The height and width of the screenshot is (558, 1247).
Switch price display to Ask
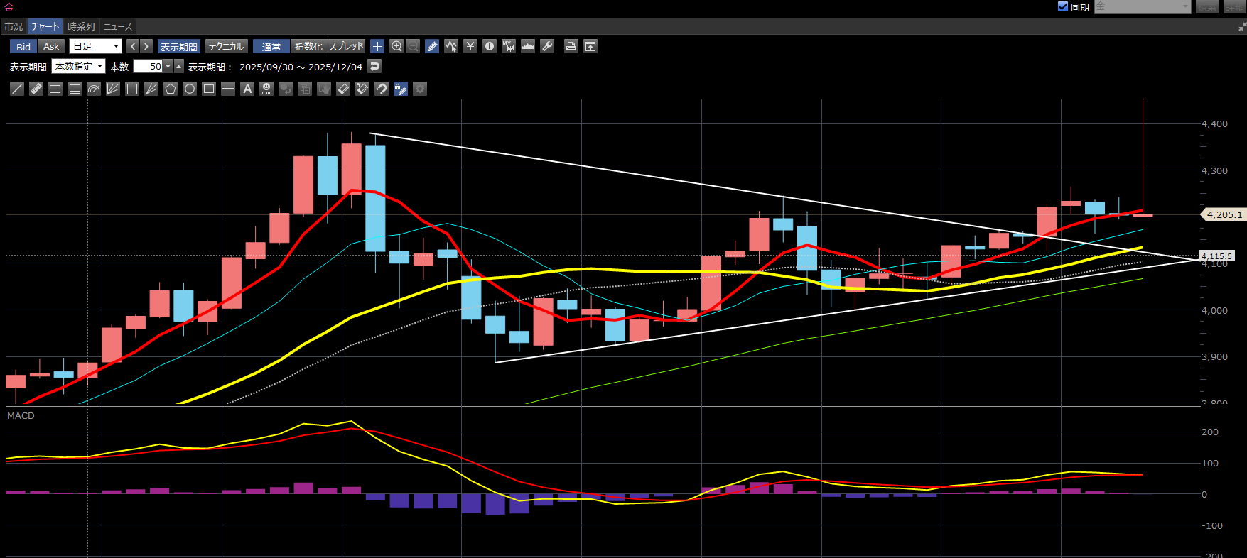click(51, 46)
